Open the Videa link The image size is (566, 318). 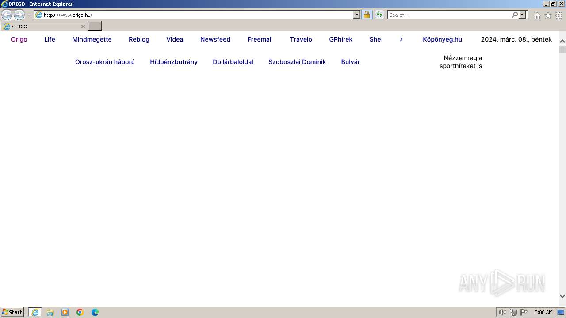pyautogui.click(x=175, y=39)
